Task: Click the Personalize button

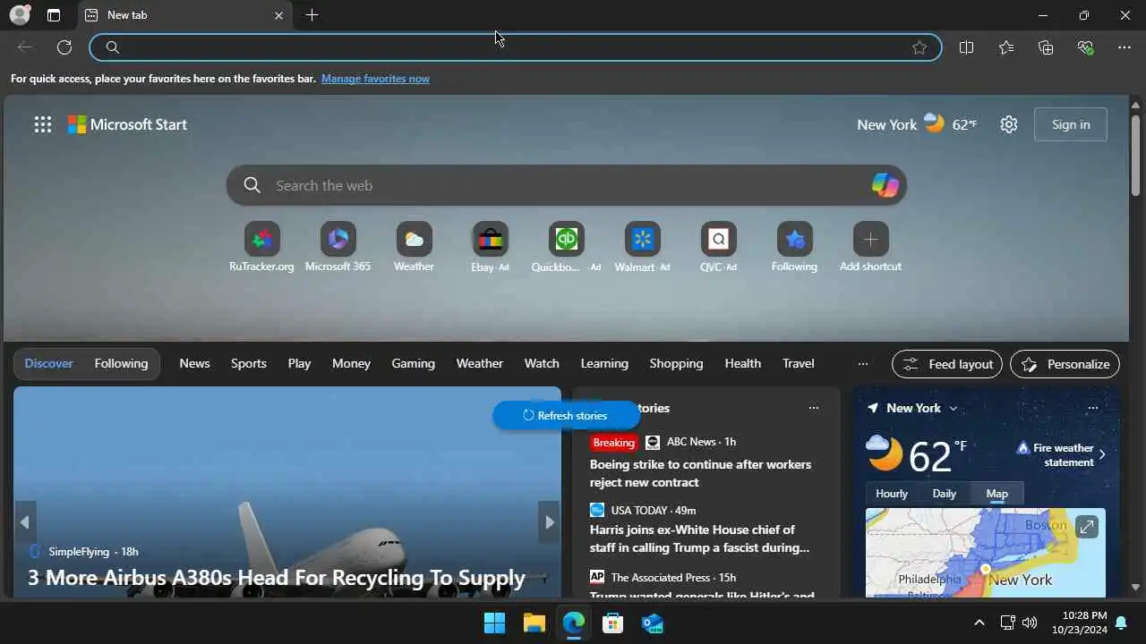Action: click(1065, 364)
